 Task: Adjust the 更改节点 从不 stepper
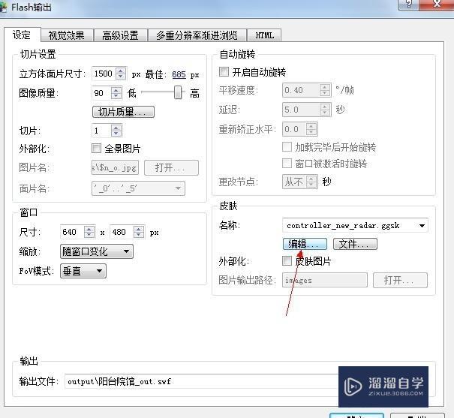tap(311, 182)
